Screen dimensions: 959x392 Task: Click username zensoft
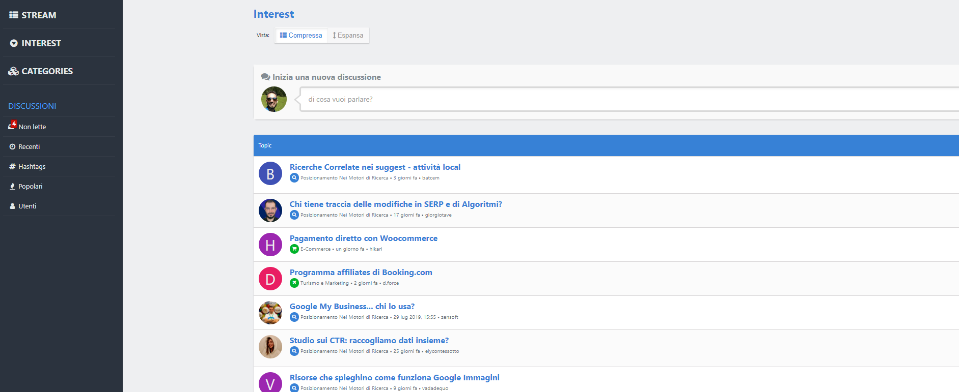[450, 317]
